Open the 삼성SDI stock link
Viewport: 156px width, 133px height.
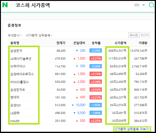15,105
